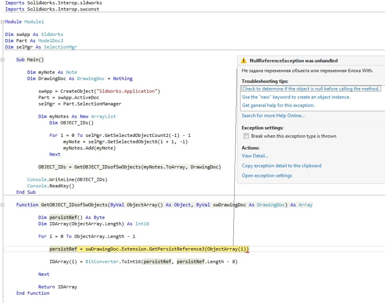
Task: Open 'View Detail...' action
Action: pyautogui.click(x=255, y=156)
